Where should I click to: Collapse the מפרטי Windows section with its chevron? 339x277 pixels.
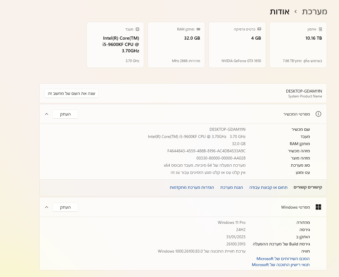47,207
